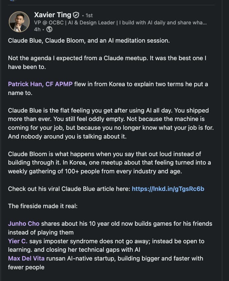
Task: Click the "The fireside made it real:" line
Action: click(43, 206)
